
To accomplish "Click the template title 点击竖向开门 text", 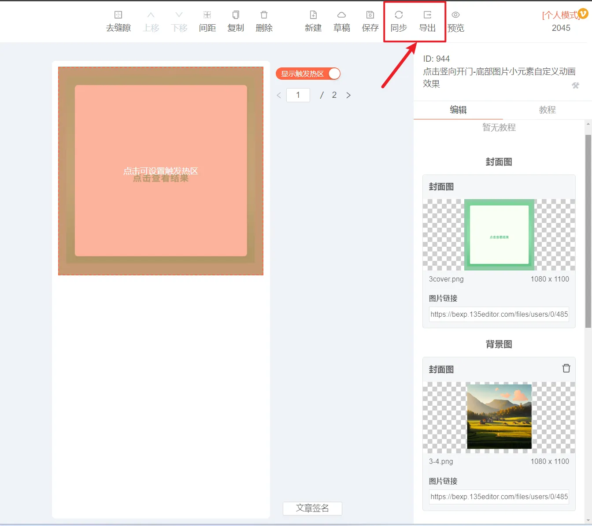I will (x=499, y=78).
